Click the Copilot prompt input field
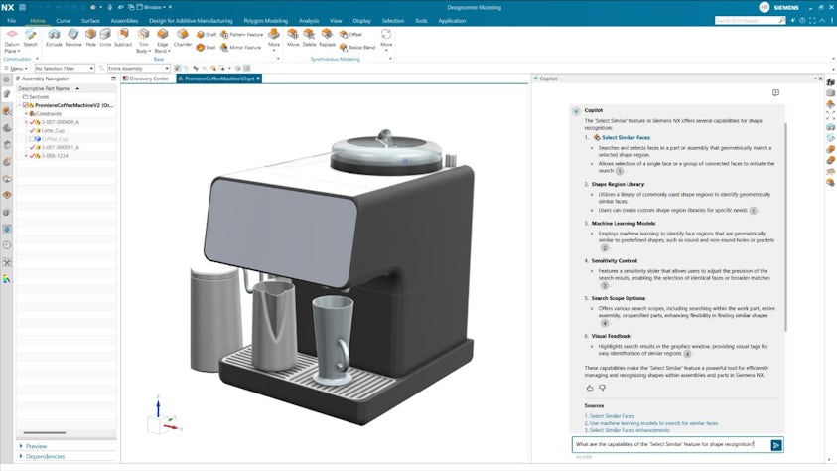This screenshot has height=471, width=837. point(671,445)
